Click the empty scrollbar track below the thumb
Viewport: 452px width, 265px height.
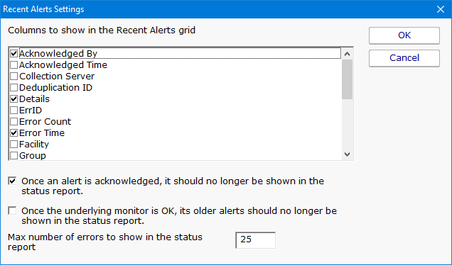tap(347, 124)
